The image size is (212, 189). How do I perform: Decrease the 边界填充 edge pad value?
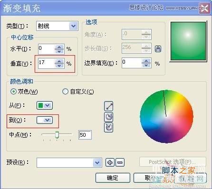click(x=146, y=65)
